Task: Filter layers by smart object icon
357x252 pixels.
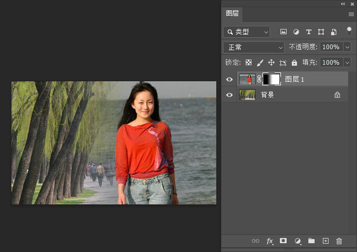Action: (334, 32)
